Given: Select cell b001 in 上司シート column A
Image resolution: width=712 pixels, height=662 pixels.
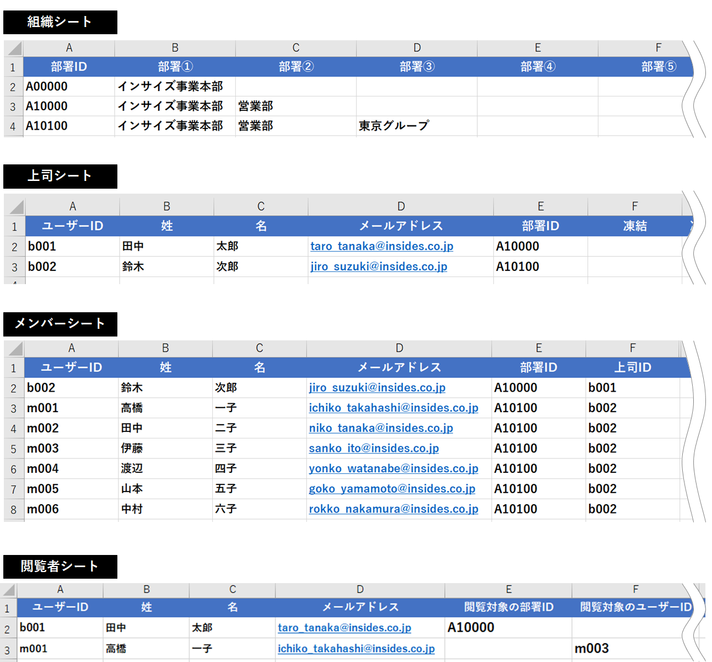Looking at the screenshot, I should tap(72, 246).
